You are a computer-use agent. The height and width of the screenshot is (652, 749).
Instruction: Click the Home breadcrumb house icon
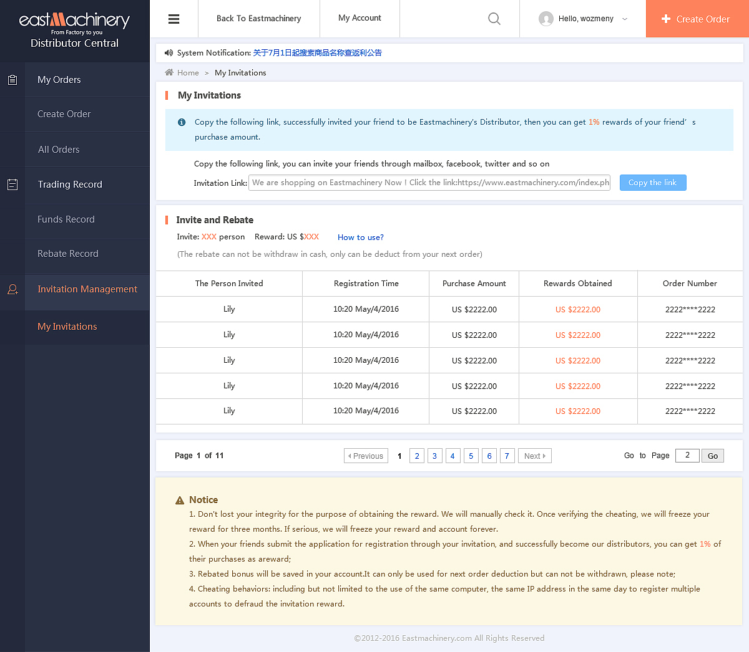pos(169,72)
